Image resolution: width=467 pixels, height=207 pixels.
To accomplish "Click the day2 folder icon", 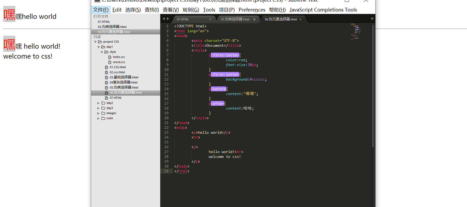I will point(103,103).
